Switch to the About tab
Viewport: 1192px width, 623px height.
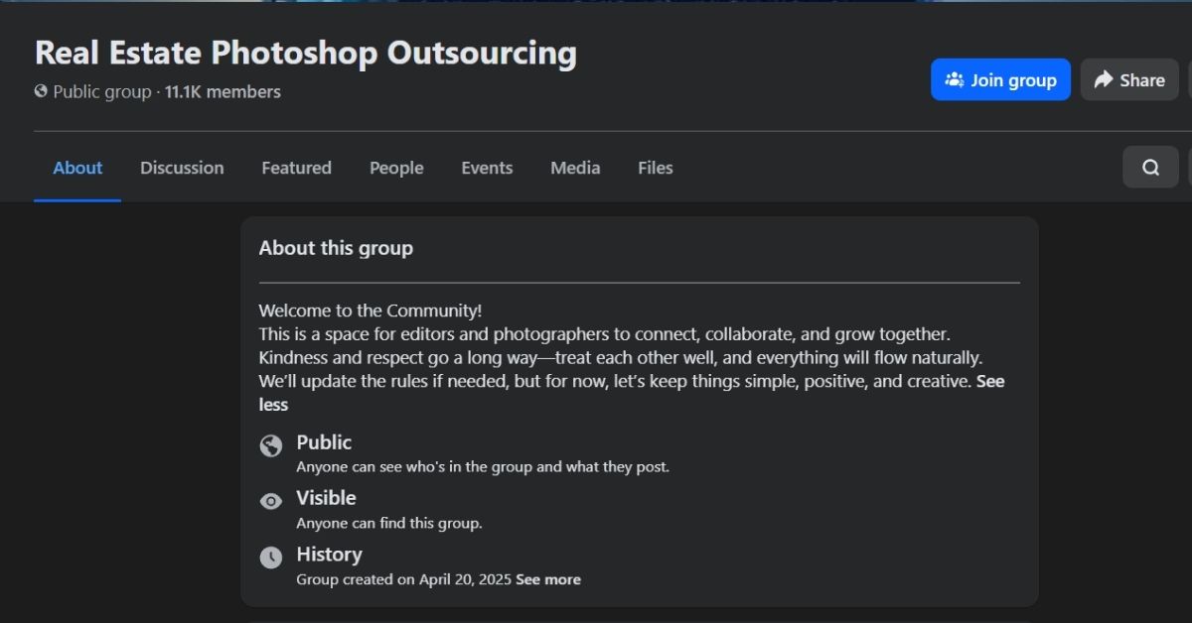pyautogui.click(x=77, y=169)
